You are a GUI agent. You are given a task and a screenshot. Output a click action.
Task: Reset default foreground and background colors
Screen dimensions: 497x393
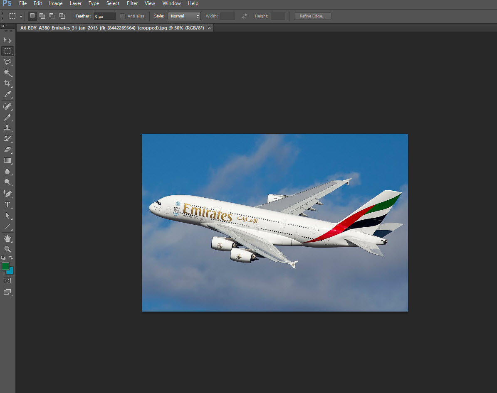3,258
